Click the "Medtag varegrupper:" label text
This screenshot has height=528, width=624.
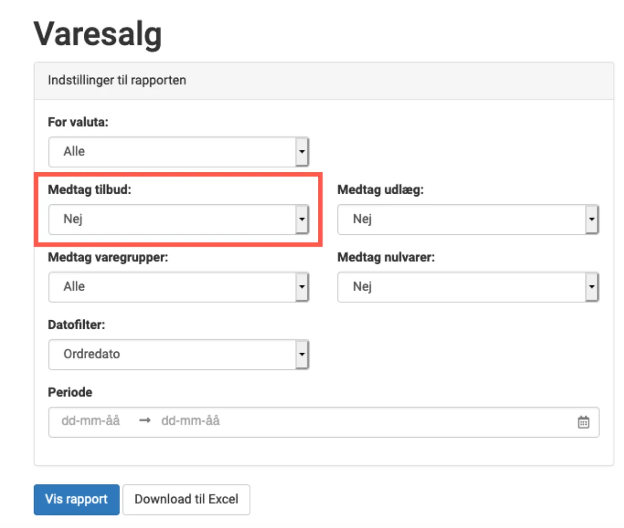pos(108,257)
